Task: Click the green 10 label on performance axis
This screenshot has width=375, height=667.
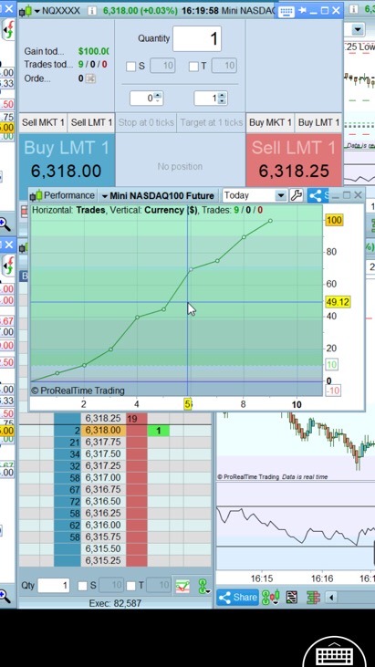Action: [331, 365]
